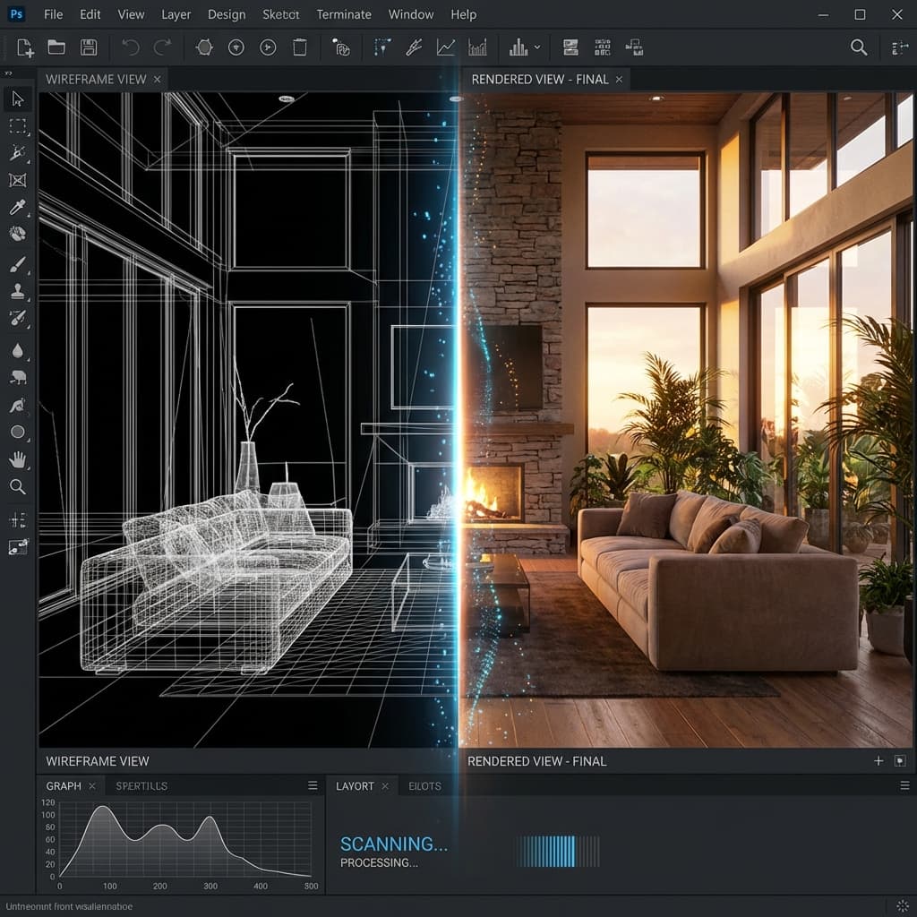Click the Undo arrow in the toolbar
917x917 pixels.
pyautogui.click(x=130, y=47)
